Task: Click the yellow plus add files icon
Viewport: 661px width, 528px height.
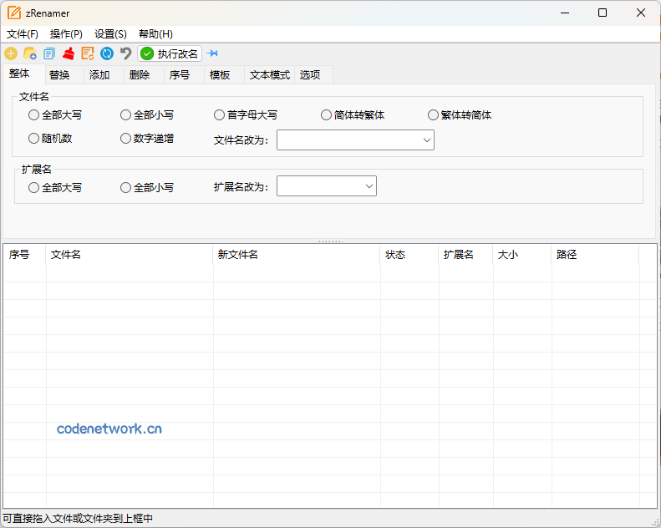Action: click(11, 53)
